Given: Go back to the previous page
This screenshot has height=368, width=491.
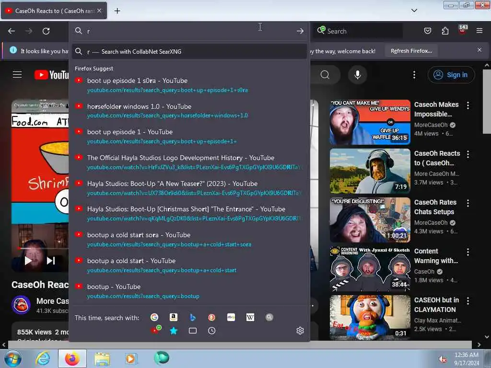Looking at the screenshot, I should click(x=12, y=31).
